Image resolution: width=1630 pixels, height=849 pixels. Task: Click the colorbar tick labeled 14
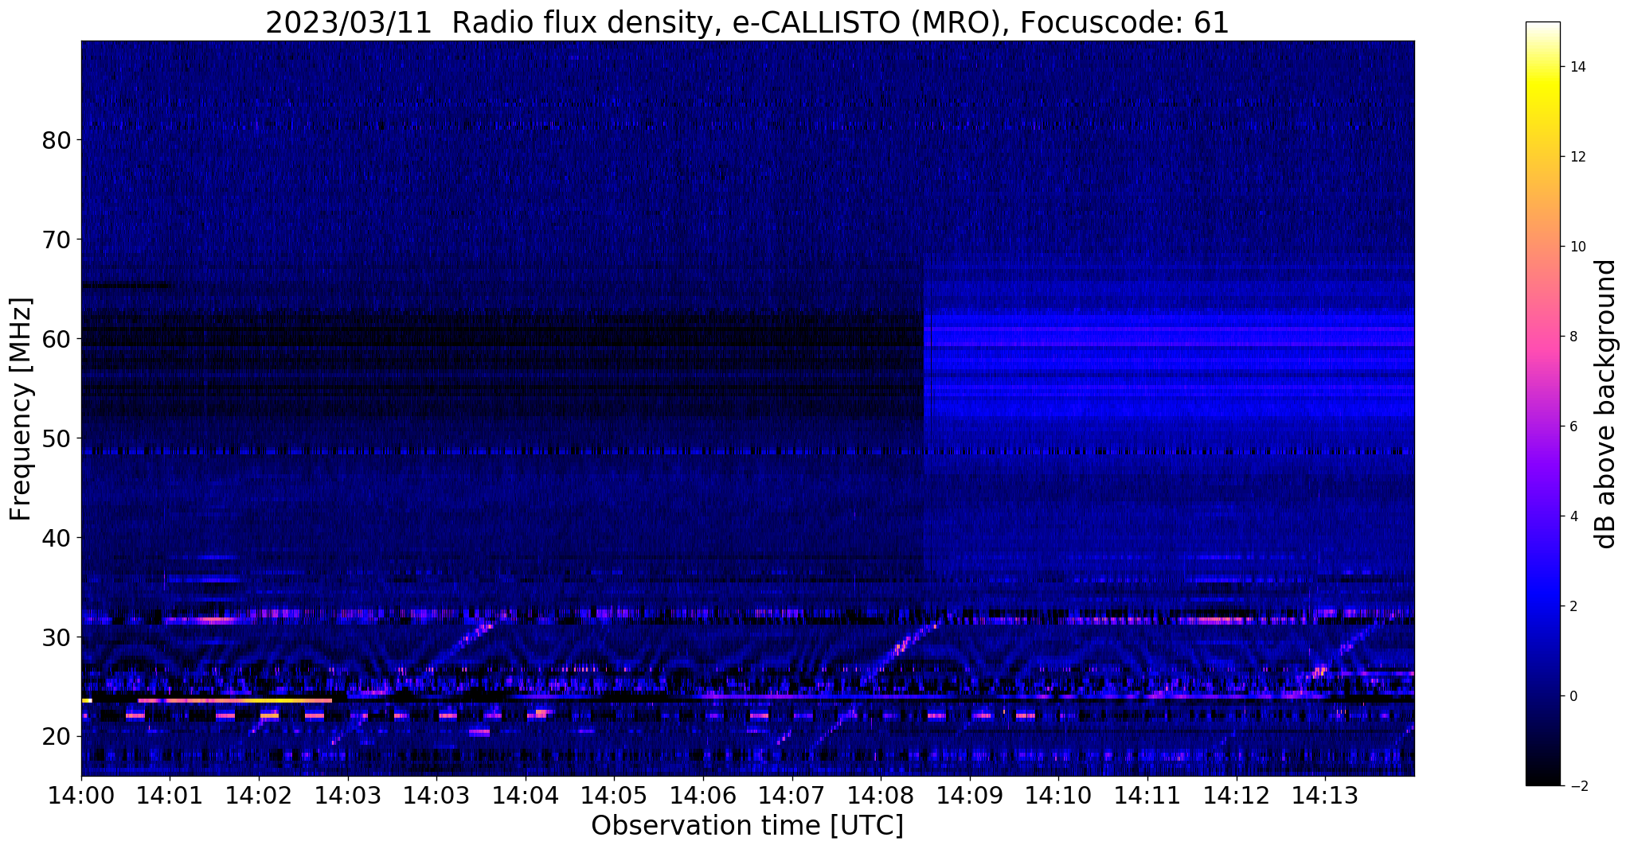click(1577, 67)
